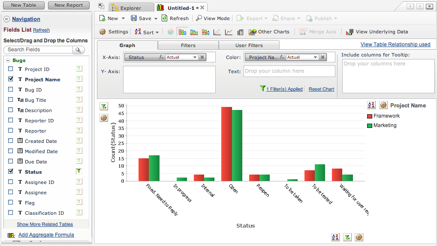Click the add filter icon above the Y-axis

[104, 106]
